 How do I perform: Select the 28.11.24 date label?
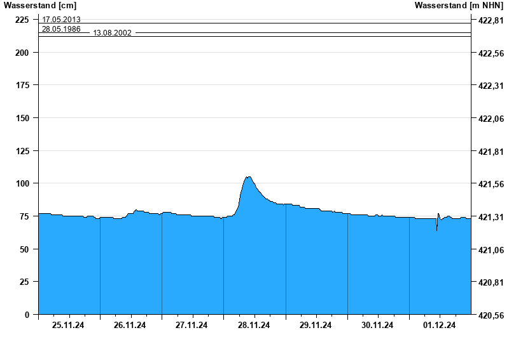click(x=254, y=326)
